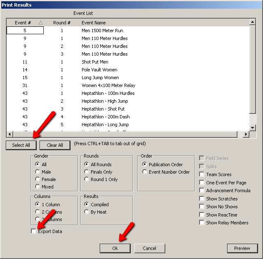
Task: Choose Finals Only rounds option
Action: [87, 172]
